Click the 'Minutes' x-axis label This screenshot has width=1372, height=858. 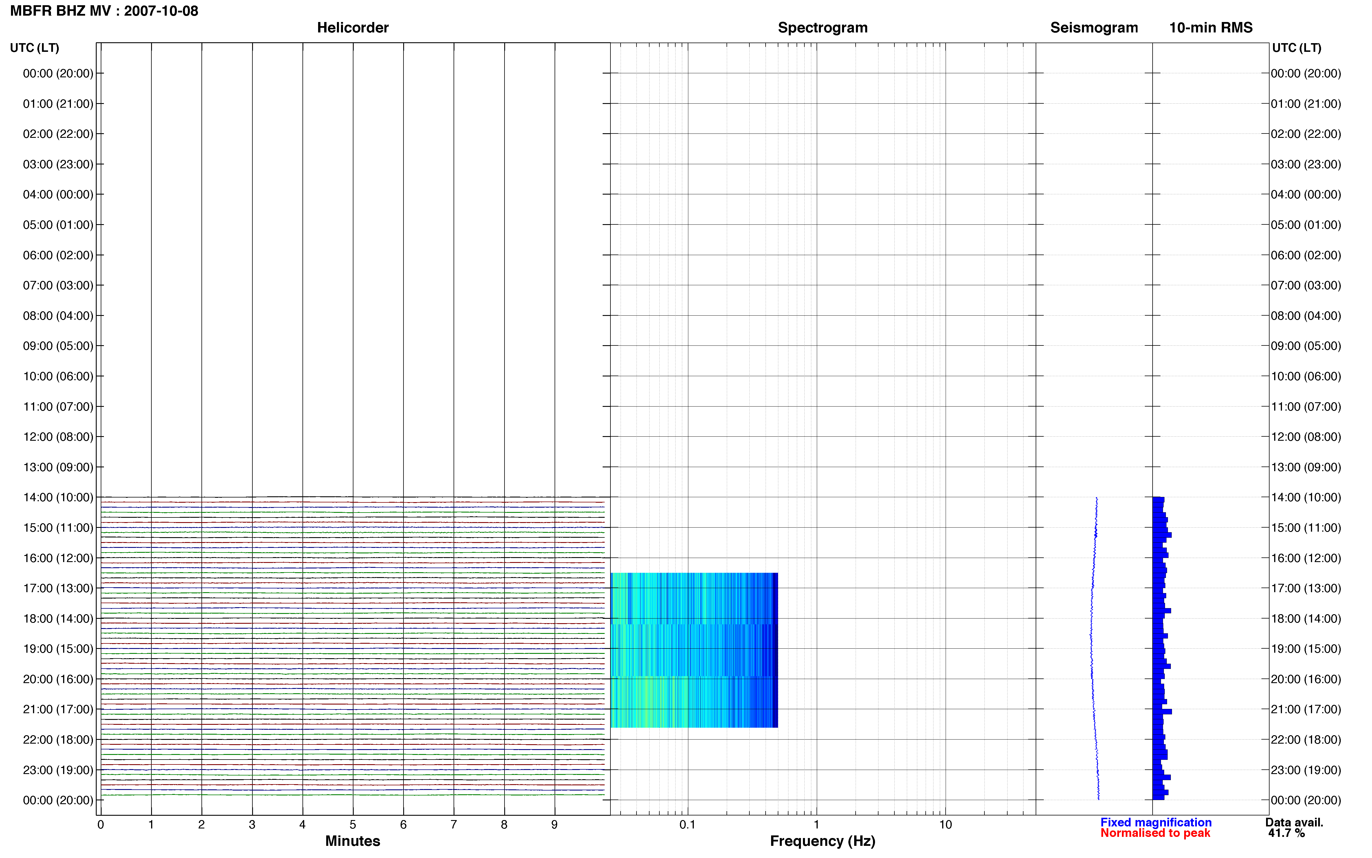point(352,841)
